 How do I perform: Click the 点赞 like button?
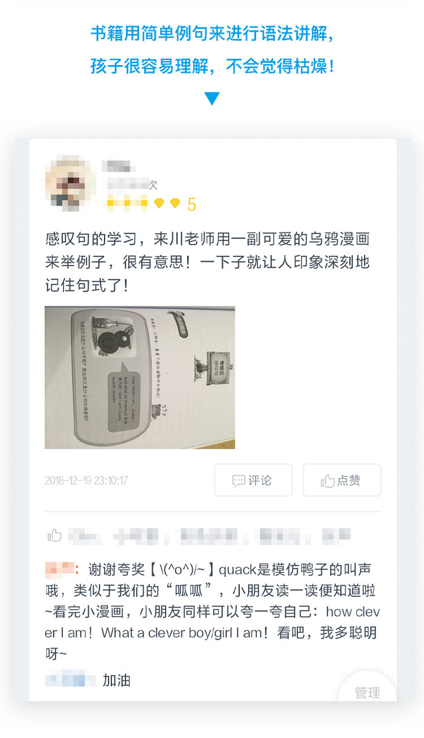(x=342, y=480)
